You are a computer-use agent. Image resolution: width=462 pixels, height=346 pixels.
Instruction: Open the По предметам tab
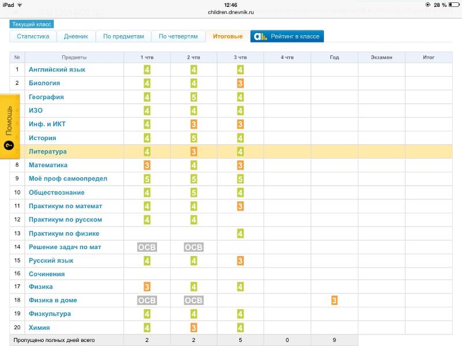(x=124, y=36)
